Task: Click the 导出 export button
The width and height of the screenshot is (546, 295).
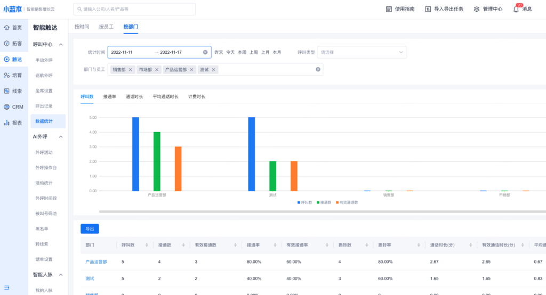Action: point(90,228)
